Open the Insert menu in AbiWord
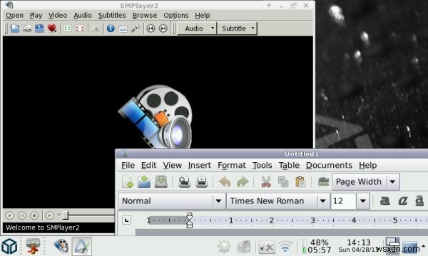Screen dimensions: 428x256 200,165
